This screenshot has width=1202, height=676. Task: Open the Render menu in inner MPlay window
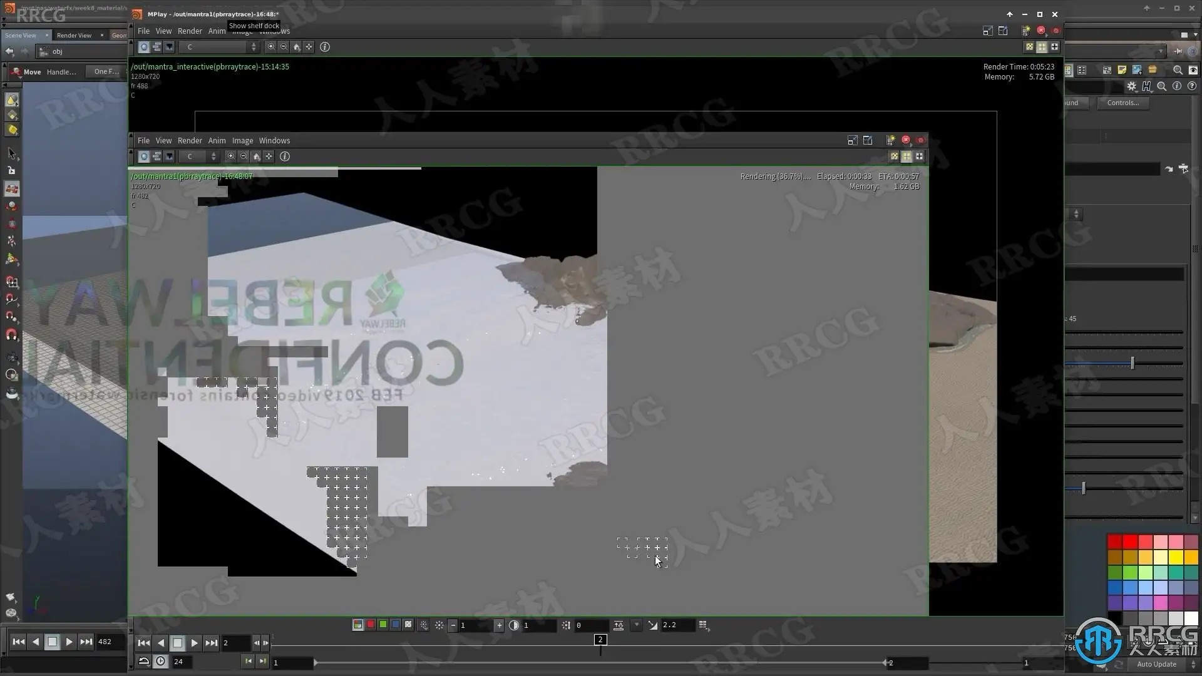pos(190,141)
